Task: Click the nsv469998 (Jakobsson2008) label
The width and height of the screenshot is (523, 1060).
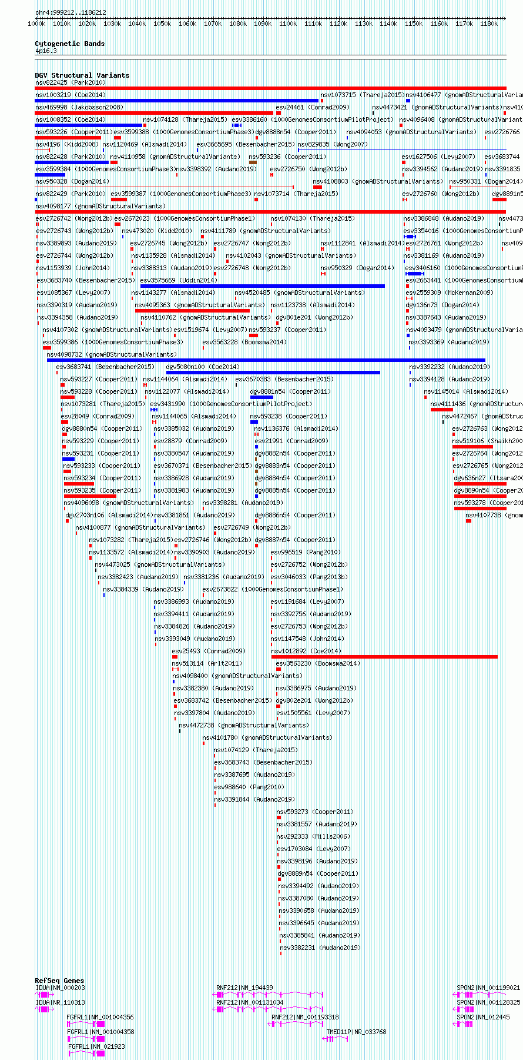Action: (79, 108)
